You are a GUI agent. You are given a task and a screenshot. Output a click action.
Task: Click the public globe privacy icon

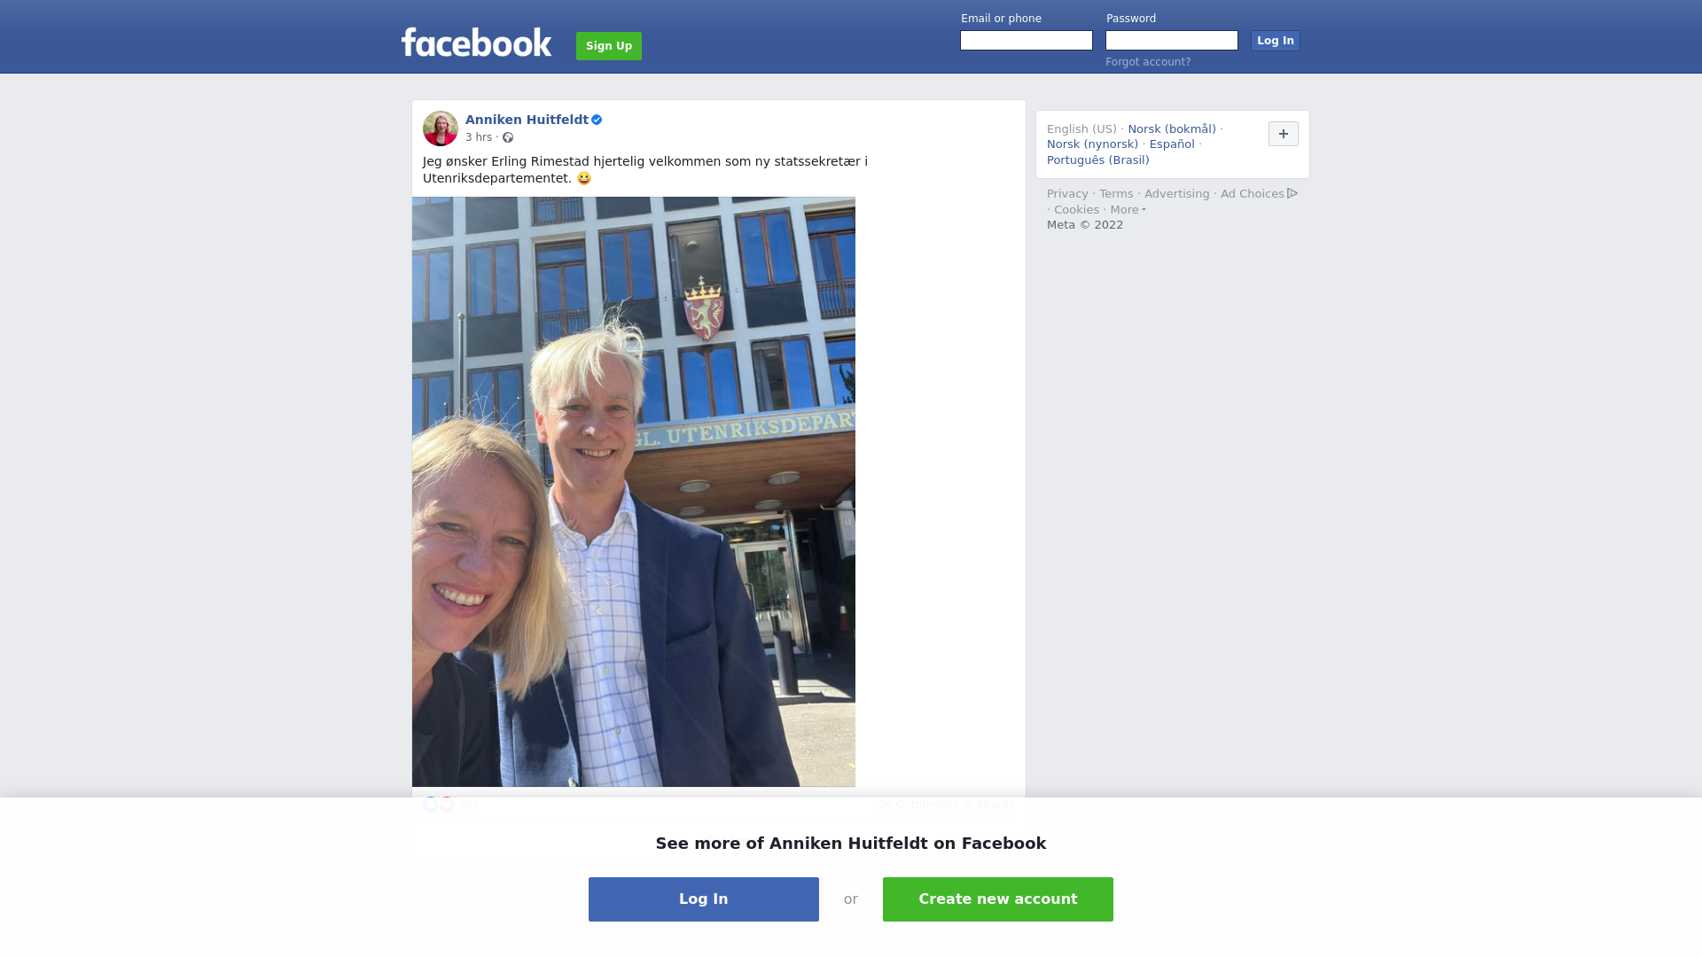508,137
